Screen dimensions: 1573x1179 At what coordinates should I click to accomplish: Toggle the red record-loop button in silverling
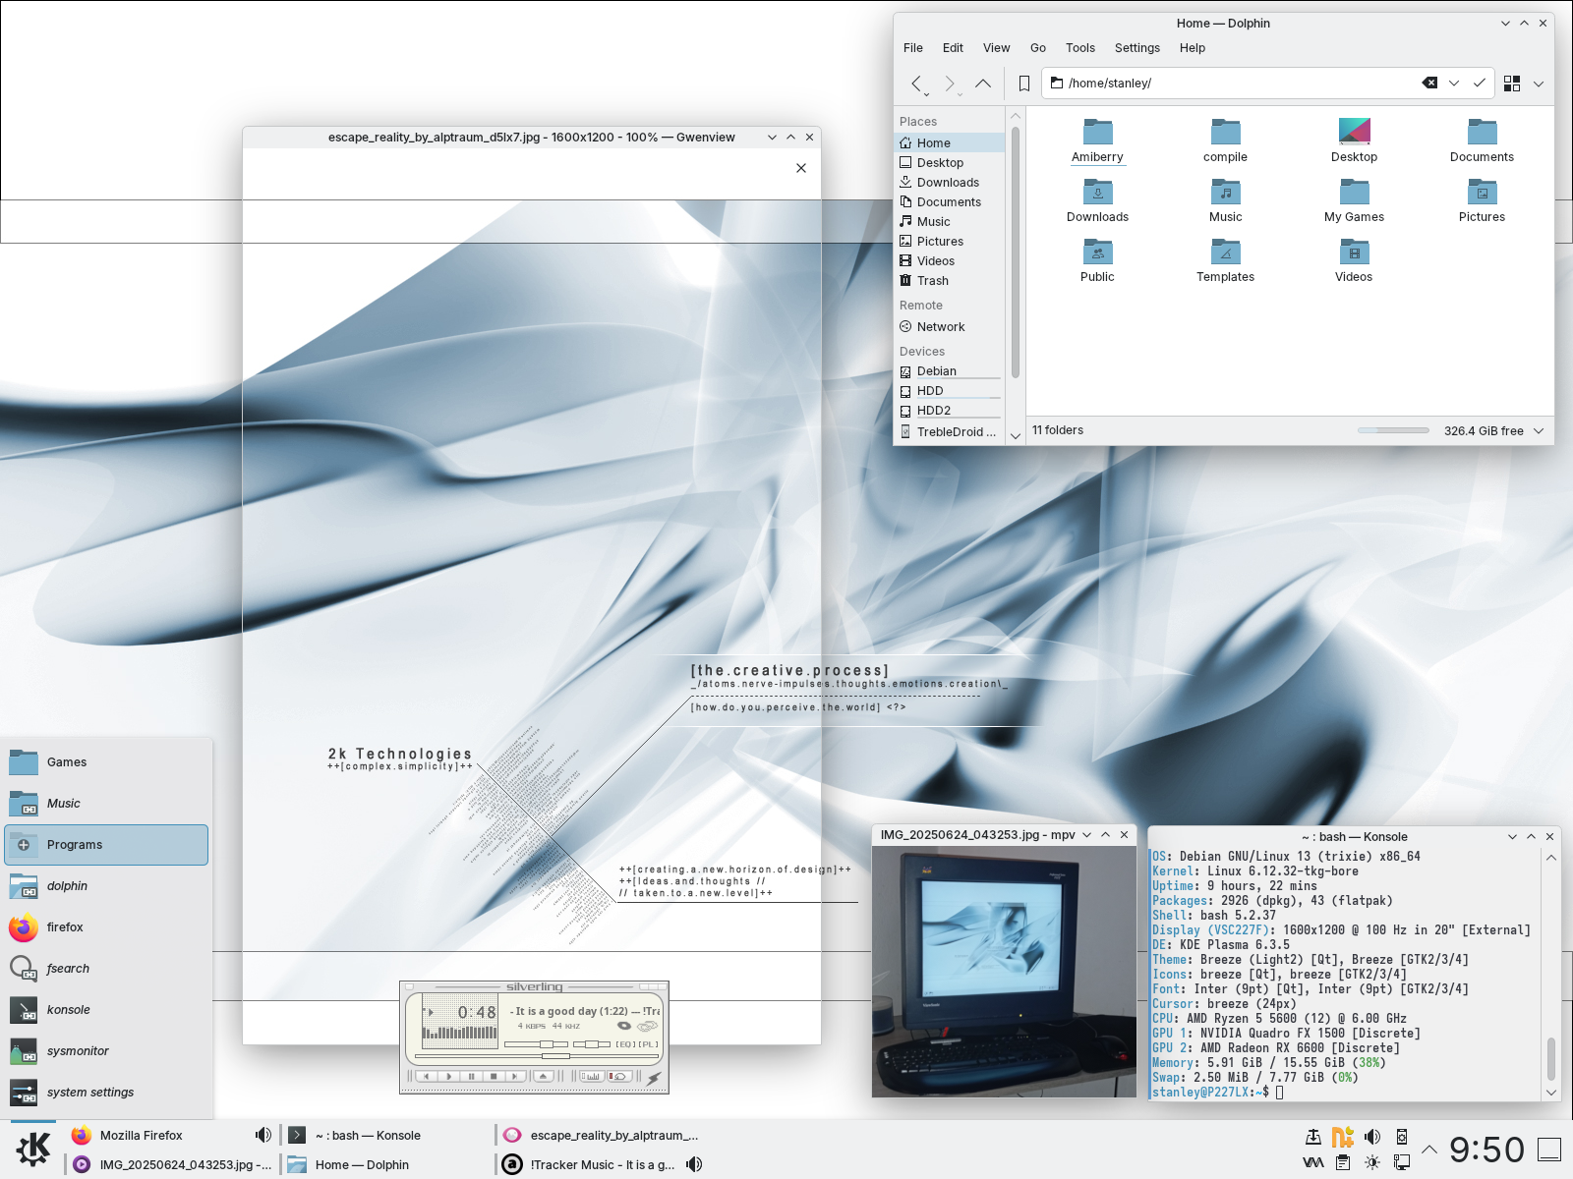tap(619, 1076)
